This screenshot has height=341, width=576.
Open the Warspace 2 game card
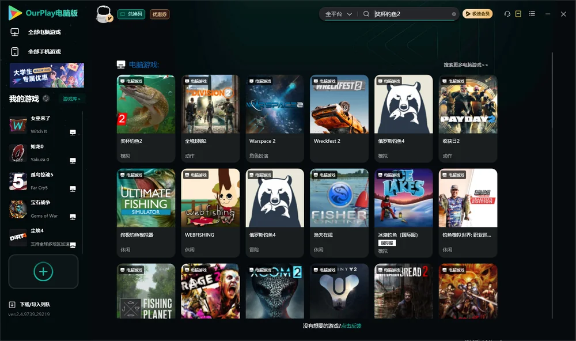click(x=275, y=119)
